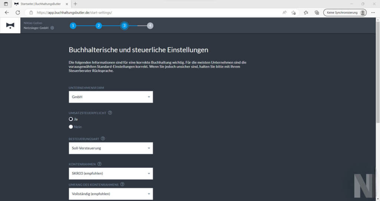Click Keine Synchronisierung profile button
The height and width of the screenshot is (201, 380).
point(345,13)
